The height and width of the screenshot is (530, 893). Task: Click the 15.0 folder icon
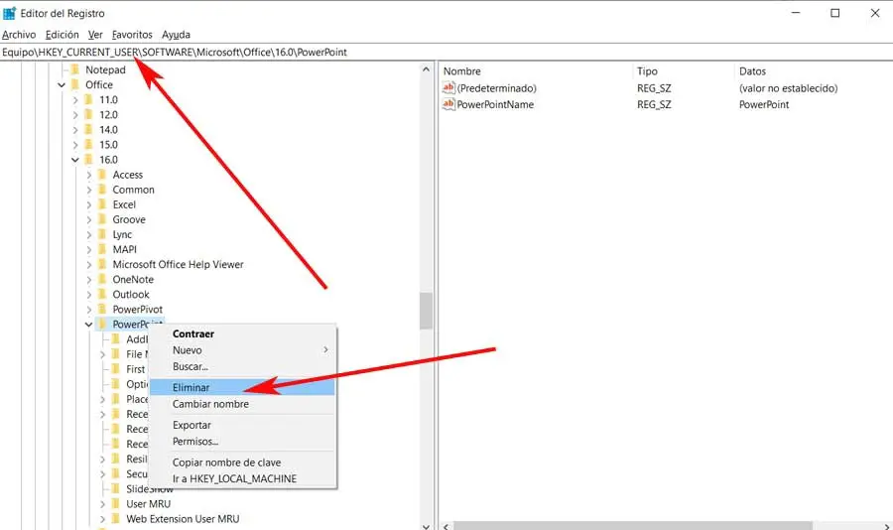88,145
